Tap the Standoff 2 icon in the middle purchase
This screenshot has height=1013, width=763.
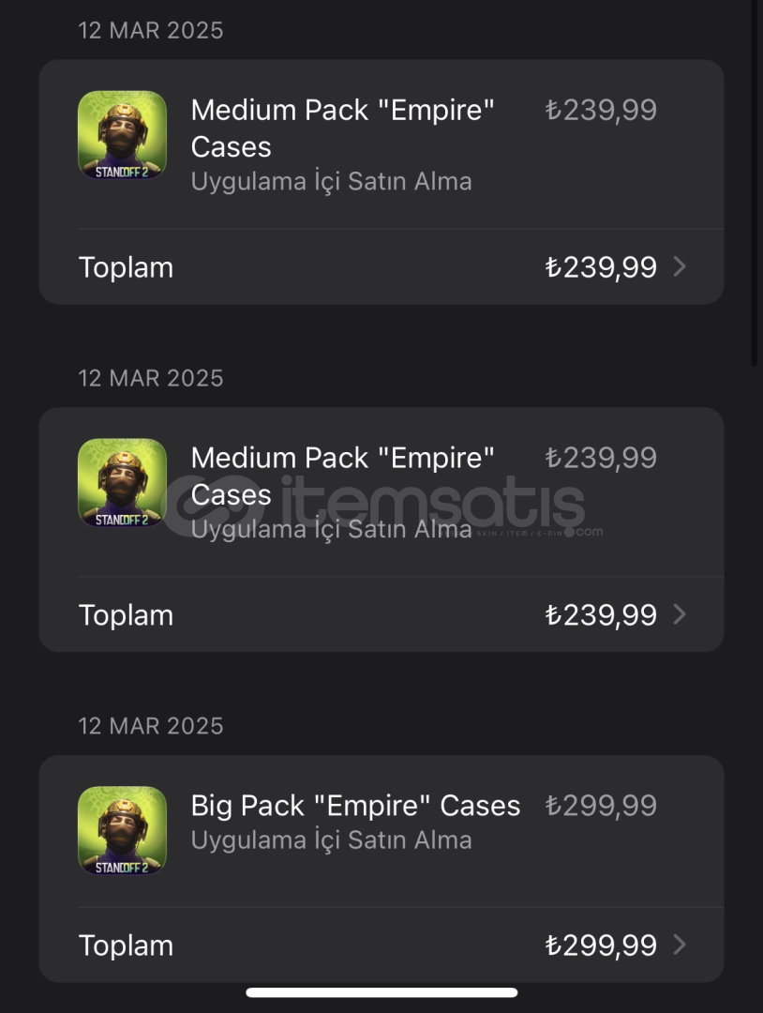coord(122,483)
